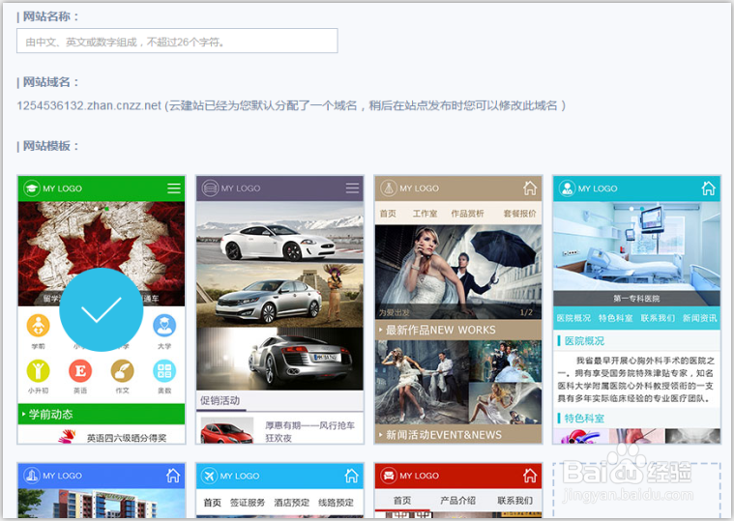
Task: Select the 作文 brown quill icon
Action: (122, 371)
